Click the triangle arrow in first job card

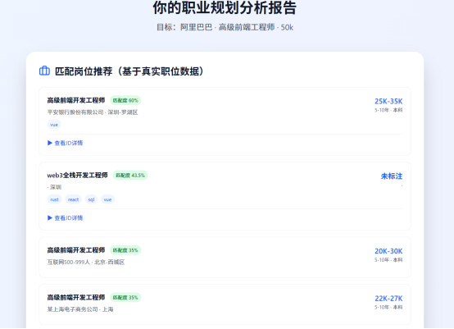pyautogui.click(x=50, y=143)
